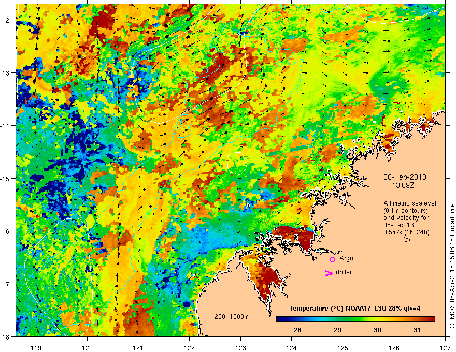Click the IMOS copyright timestamp text

(x=452, y=266)
